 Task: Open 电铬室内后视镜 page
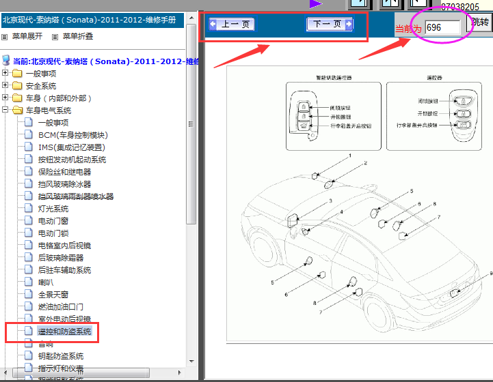coord(64,246)
